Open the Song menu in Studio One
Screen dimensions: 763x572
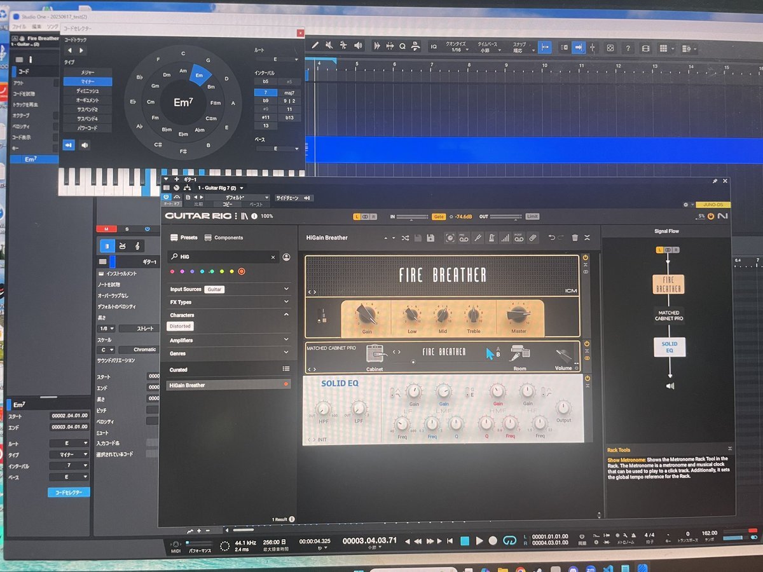click(x=53, y=27)
